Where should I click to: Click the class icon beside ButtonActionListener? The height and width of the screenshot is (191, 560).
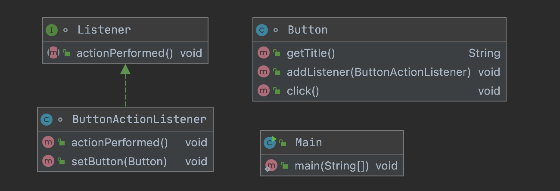click(x=47, y=120)
